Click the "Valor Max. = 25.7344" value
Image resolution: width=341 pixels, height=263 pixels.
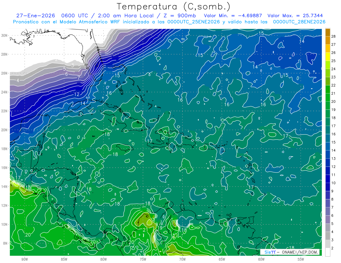click(x=295, y=16)
